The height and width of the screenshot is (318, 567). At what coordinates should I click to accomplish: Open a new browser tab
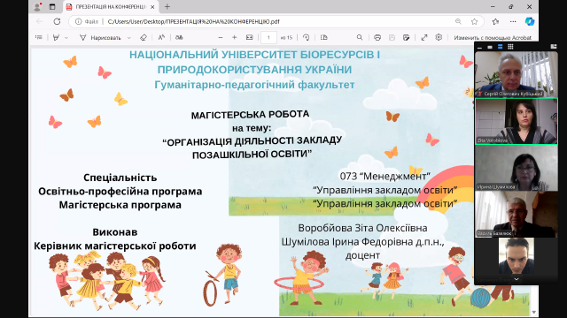[x=167, y=7]
